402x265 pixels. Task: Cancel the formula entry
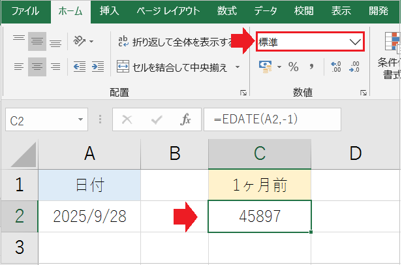(x=127, y=120)
